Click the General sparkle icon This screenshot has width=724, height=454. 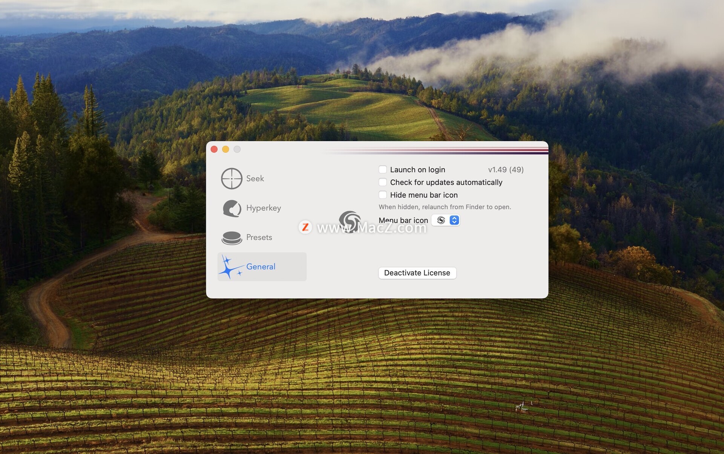pos(231,267)
